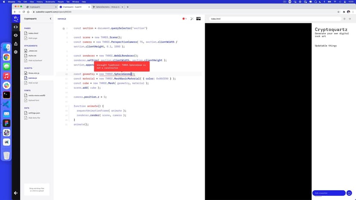356x200 pixels.
Task: Click the Cryptoquartz heading in preview
Action: point(331,30)
